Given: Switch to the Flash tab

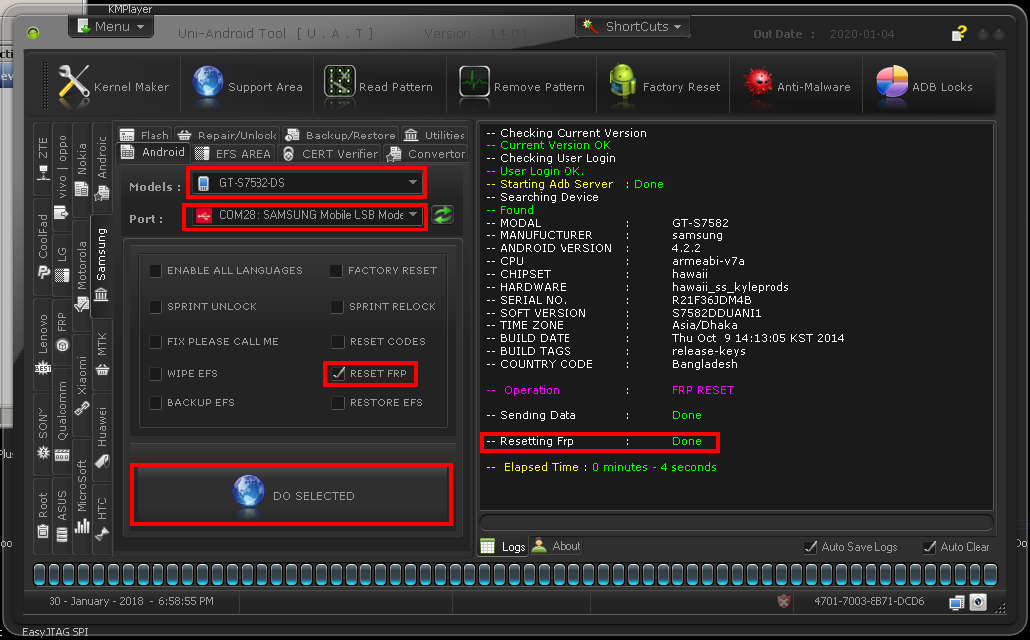Looking at the screenshot, I should 145,136.
